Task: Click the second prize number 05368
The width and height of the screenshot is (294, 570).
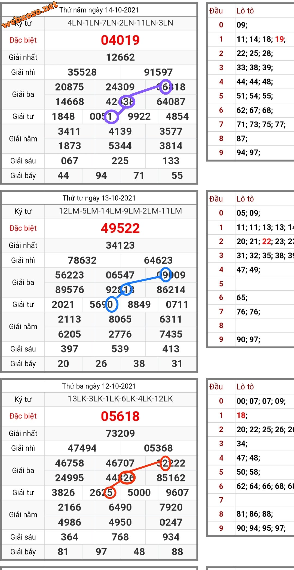Action: coord(158,448)
